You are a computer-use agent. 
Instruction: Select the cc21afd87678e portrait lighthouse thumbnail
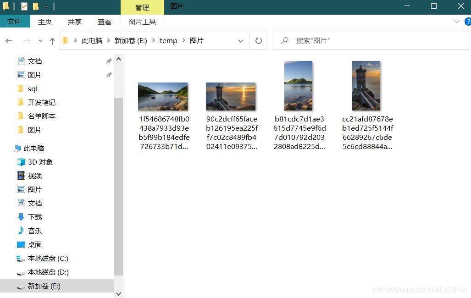[x=366, y=86]
